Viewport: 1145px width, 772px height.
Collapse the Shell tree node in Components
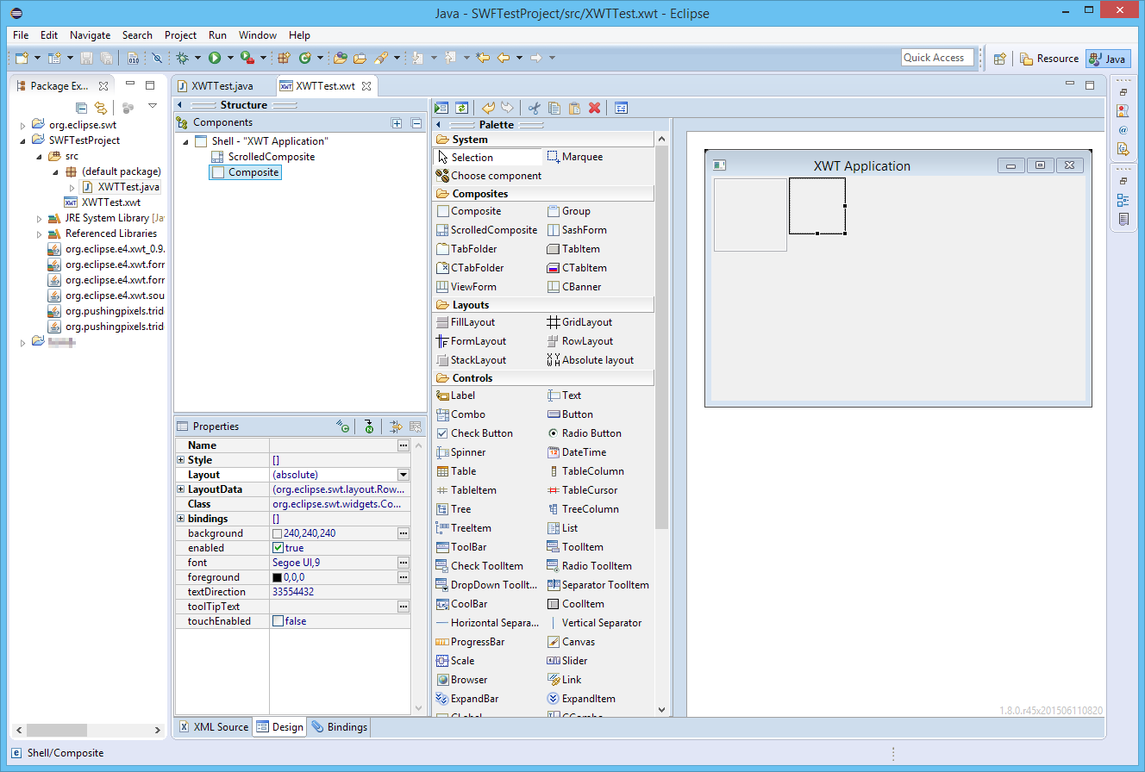pos(185,141)
